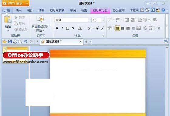Click the open folder icon
The height and width of the screenshot is (116, 170).
pos(5,42)
